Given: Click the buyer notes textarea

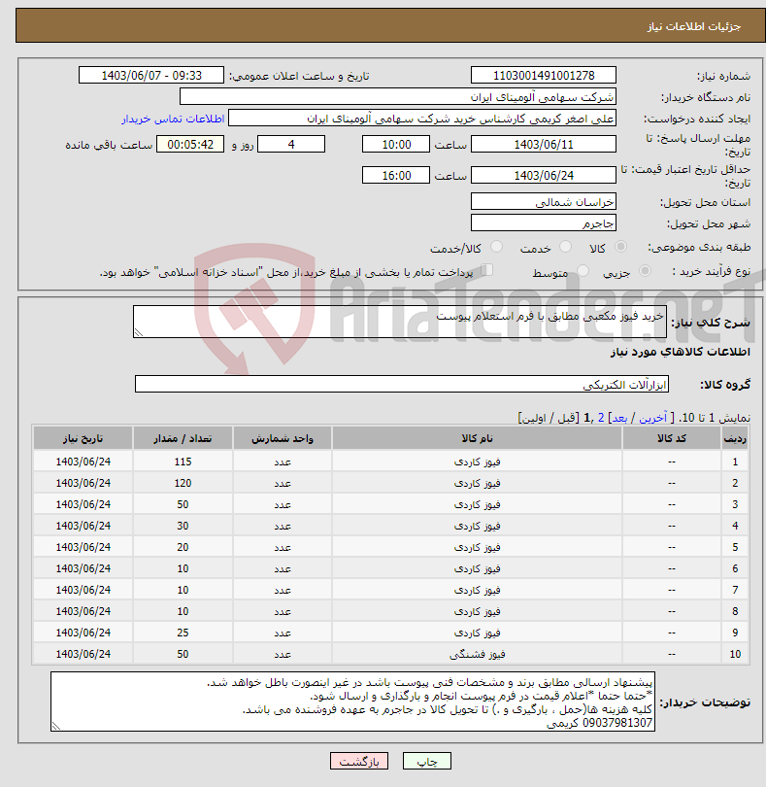Looking at the screenshot, I should point(352,701).
